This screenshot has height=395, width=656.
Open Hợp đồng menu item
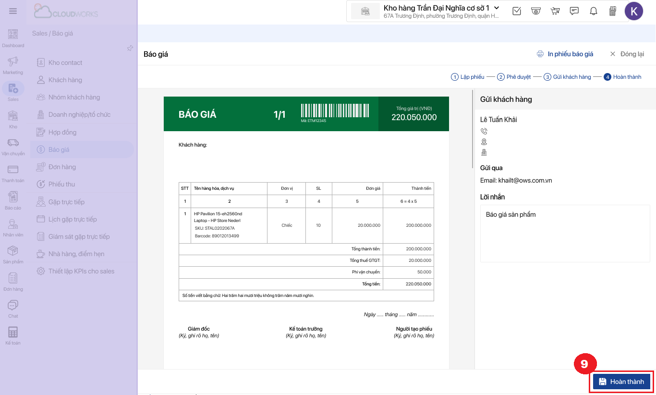(x=62, y=132)
